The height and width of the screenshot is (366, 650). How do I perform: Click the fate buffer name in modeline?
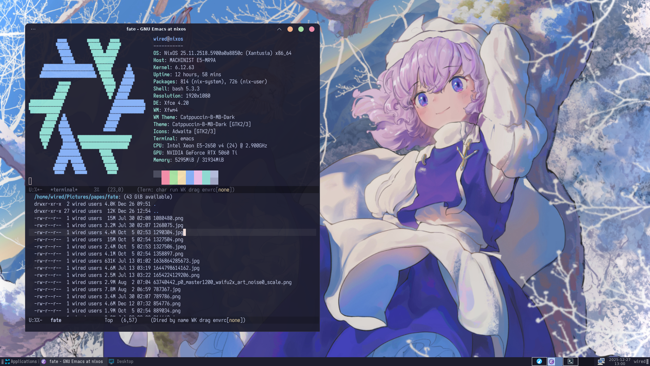[x=56, y=320]
